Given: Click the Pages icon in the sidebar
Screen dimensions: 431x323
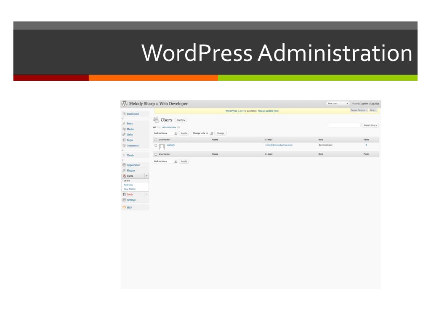Looking at the screenshot, I should pos(124,140).
